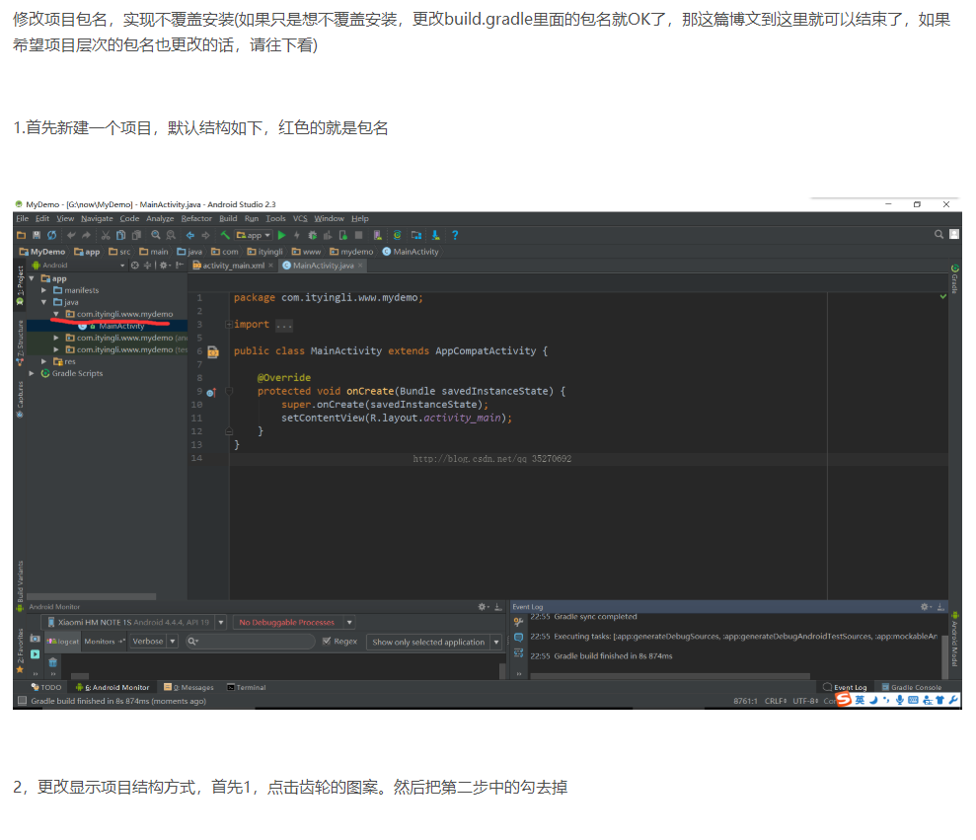Open the No Debuggable Processes dropdown
This screenshot has width=976, height=840.
294,622
